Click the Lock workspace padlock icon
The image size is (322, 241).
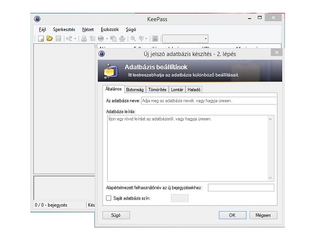click(155, 39)
